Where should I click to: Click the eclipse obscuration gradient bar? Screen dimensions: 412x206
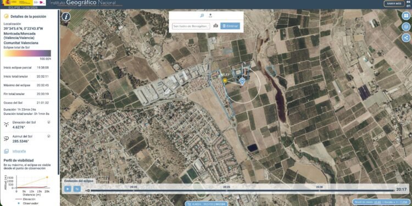[27, 53]
